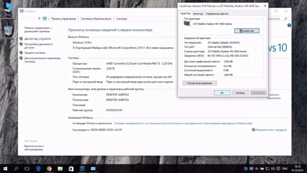
Task: Open Task View on the taskbar
Action: coord(27,169)
